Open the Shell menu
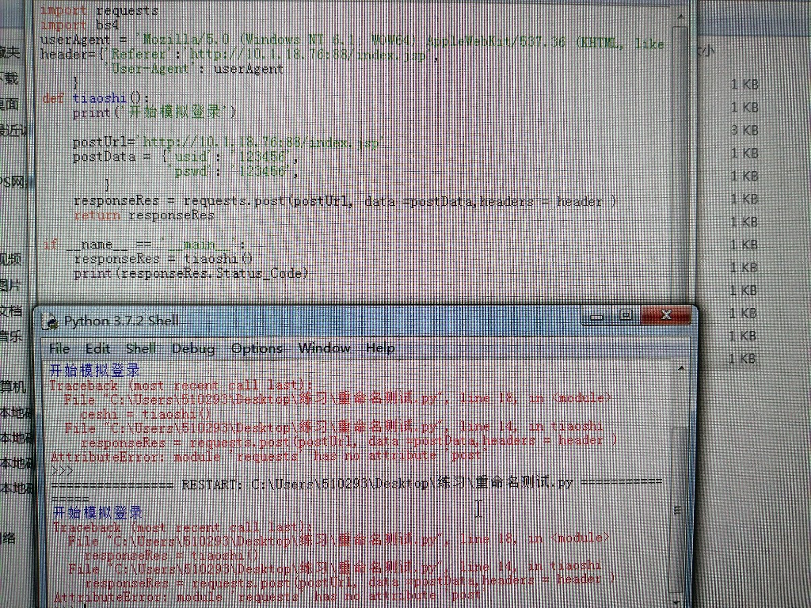This screenshot has width=811, height=608. (x=141, y=348)
